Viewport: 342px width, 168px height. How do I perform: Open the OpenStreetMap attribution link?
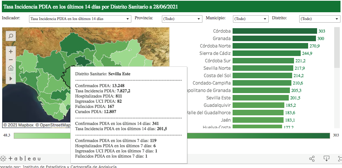coord(53,125)
